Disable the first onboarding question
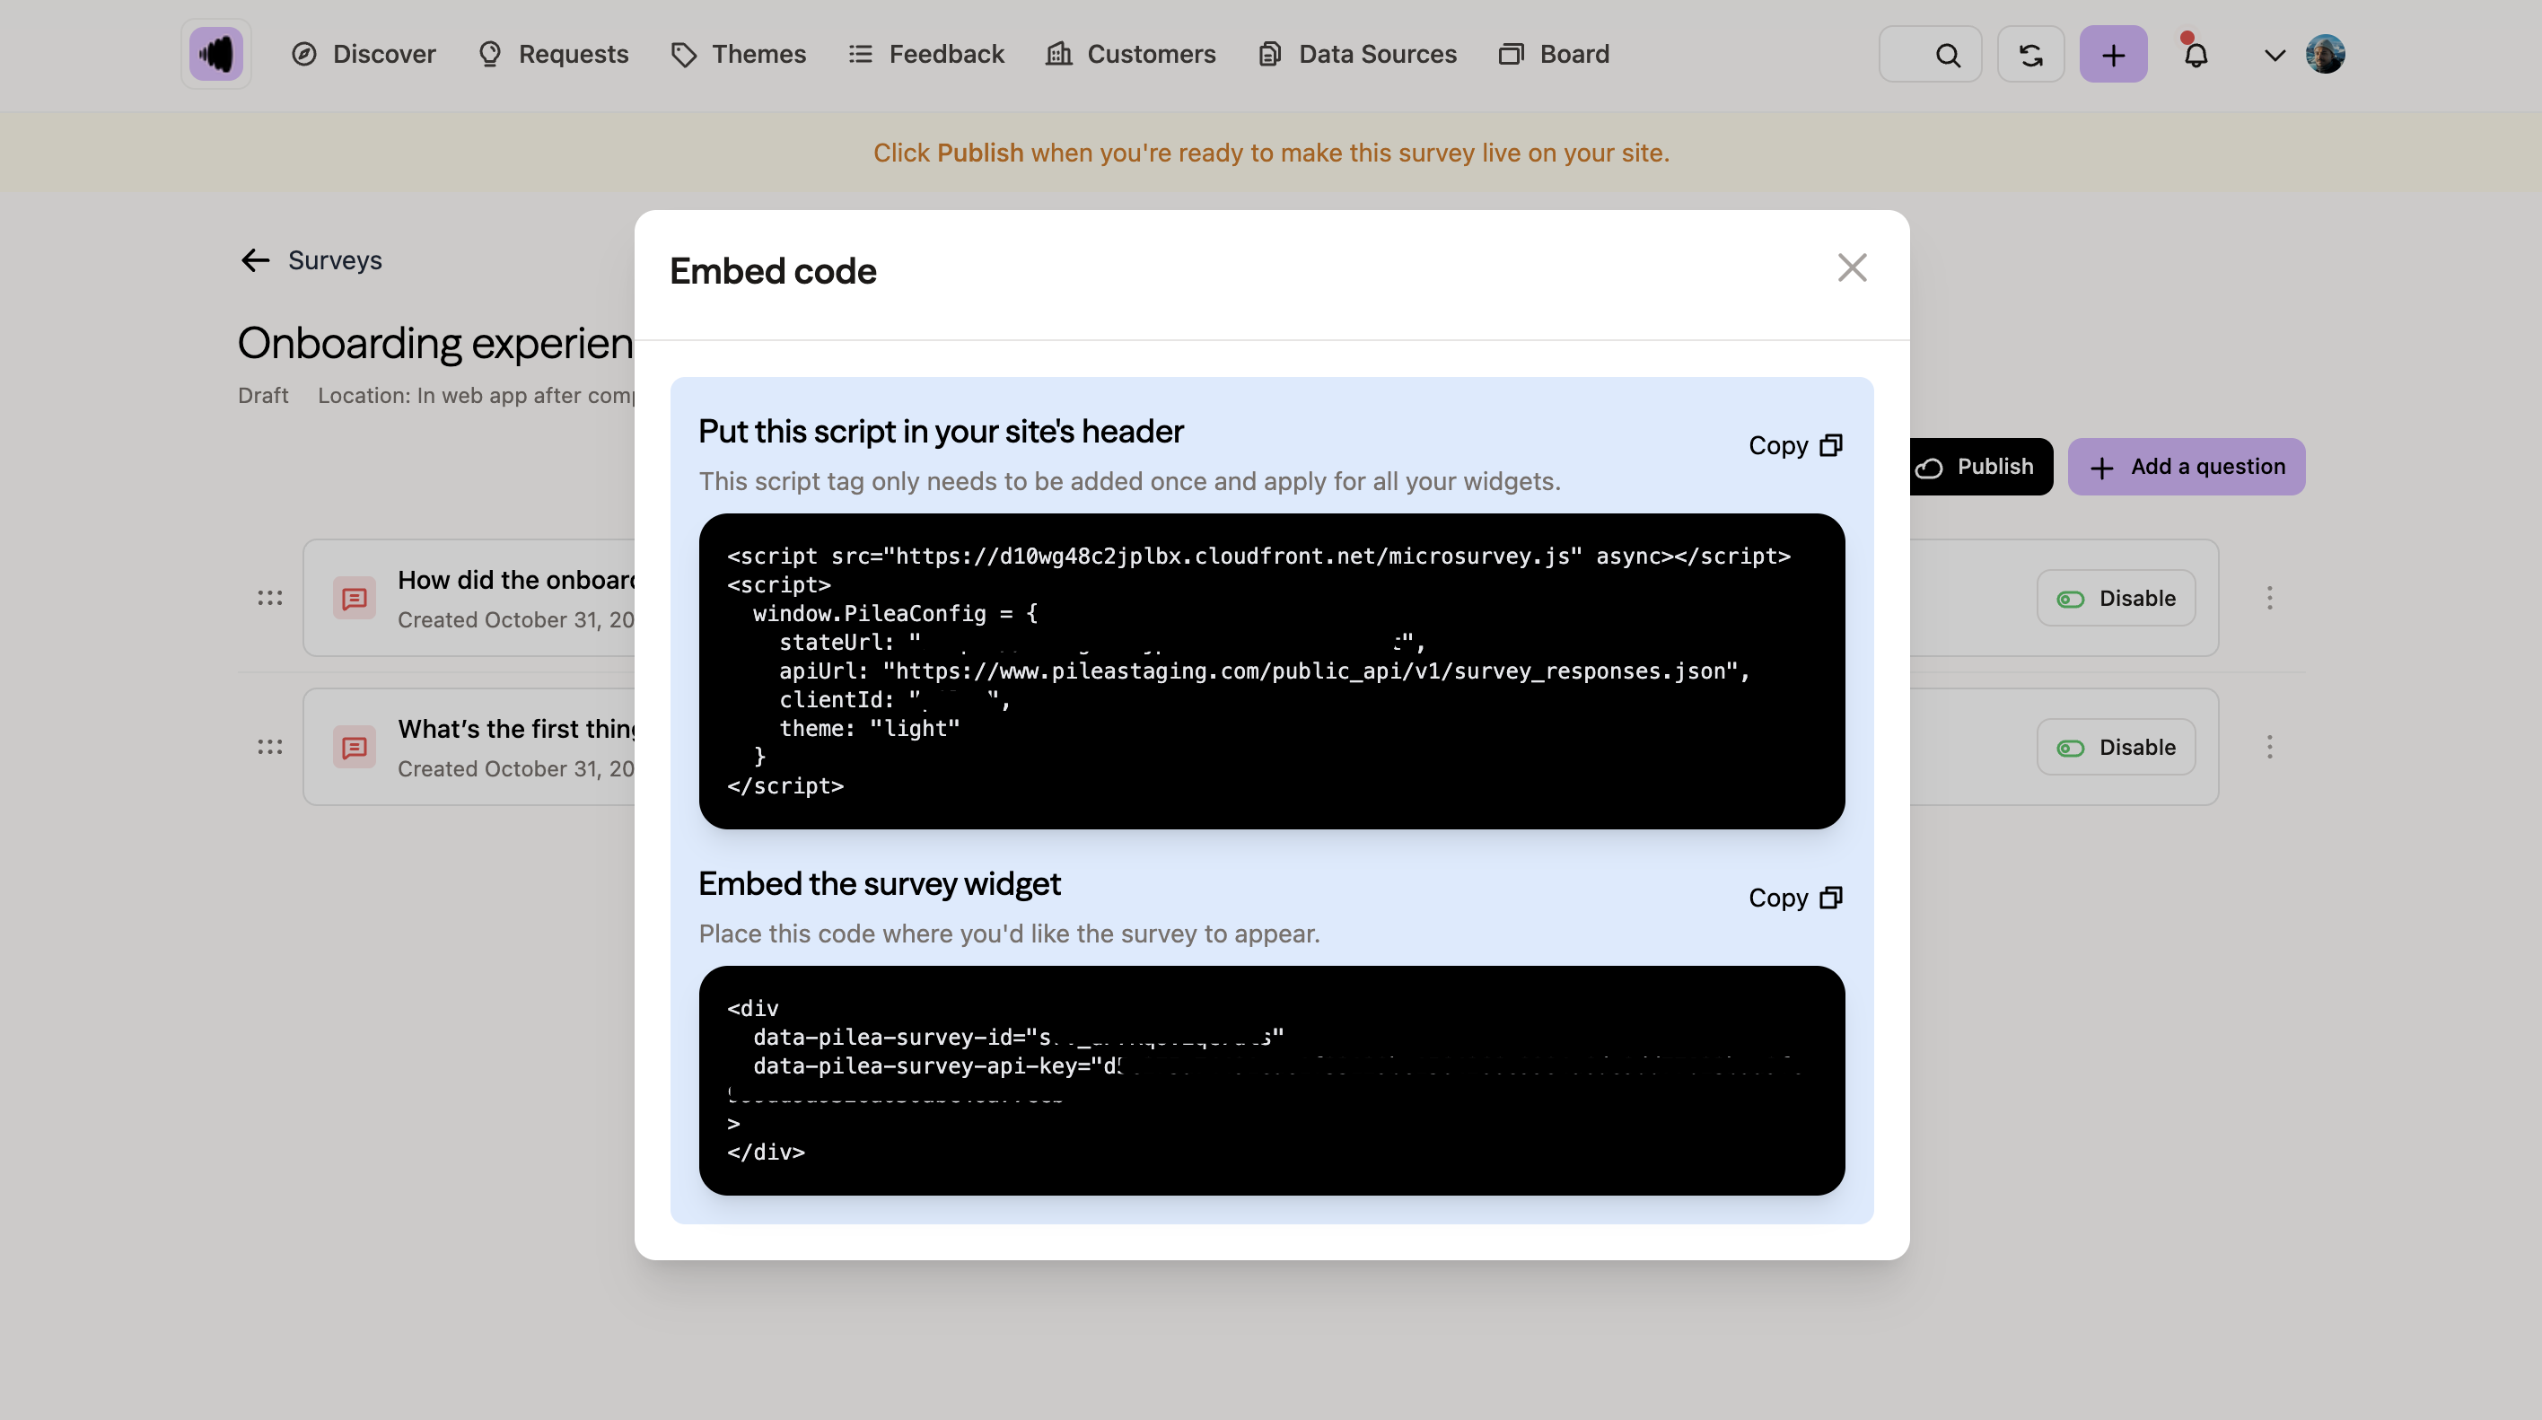The height and width of the screenshot is (1420, 2542). click(x=2116, y=598)
